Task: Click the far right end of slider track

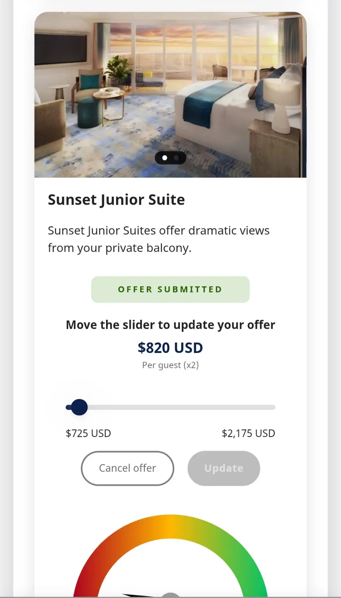Action: (x=273, y=407)
